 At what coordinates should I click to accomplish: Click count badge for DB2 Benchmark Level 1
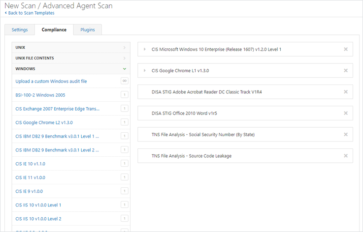pyautogui.click(x=125, y=136)
